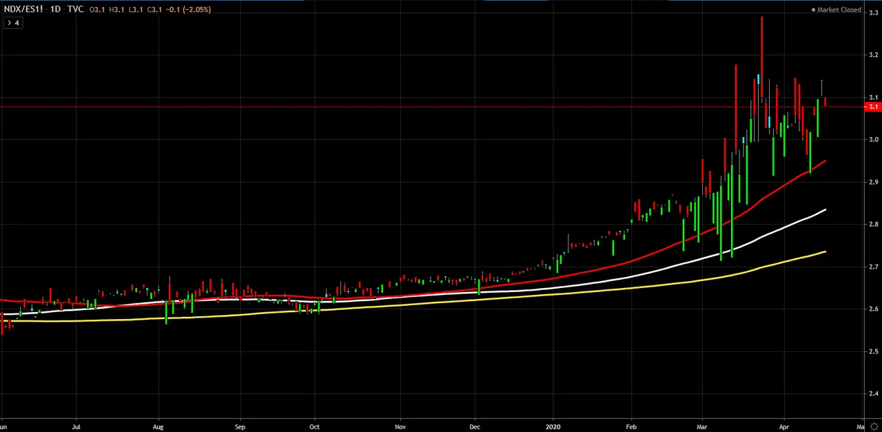Viewport: 882px width, 432px height.
Task: Click the Dec label on time axis
Action: 476,426
